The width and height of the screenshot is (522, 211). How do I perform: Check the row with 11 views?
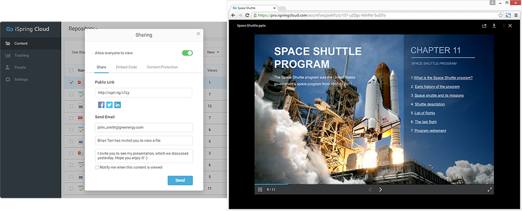71,188
